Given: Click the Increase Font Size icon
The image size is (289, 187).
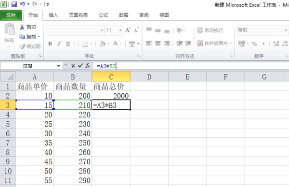Looking at the screenshot, I should coord(128,30).
